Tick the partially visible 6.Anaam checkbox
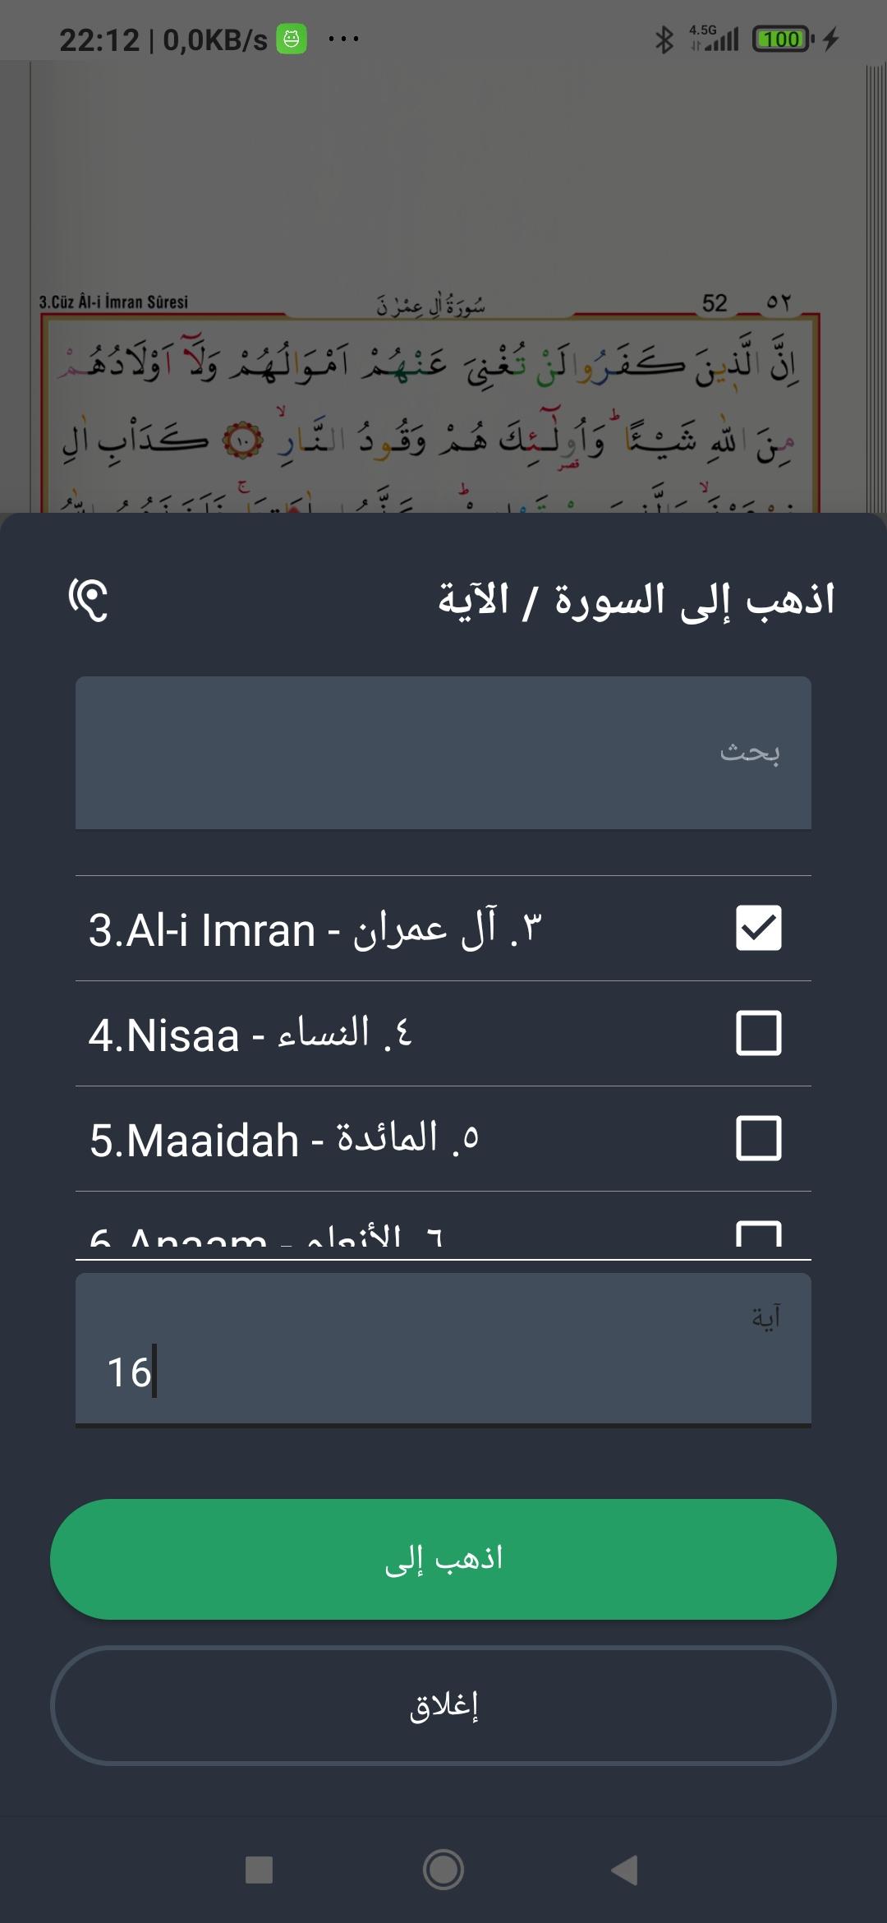Screen dimensions: 887x1923 point(758,1234)
